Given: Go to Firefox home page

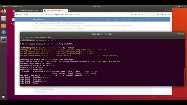Looking at the screenshot, I should pos(27,15).
